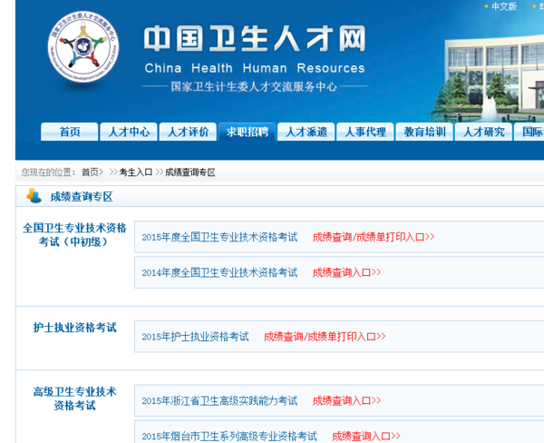
Task: Click text 2015年浙江省卫生高级实践能力考试
Action: click(x=219, y=400)
